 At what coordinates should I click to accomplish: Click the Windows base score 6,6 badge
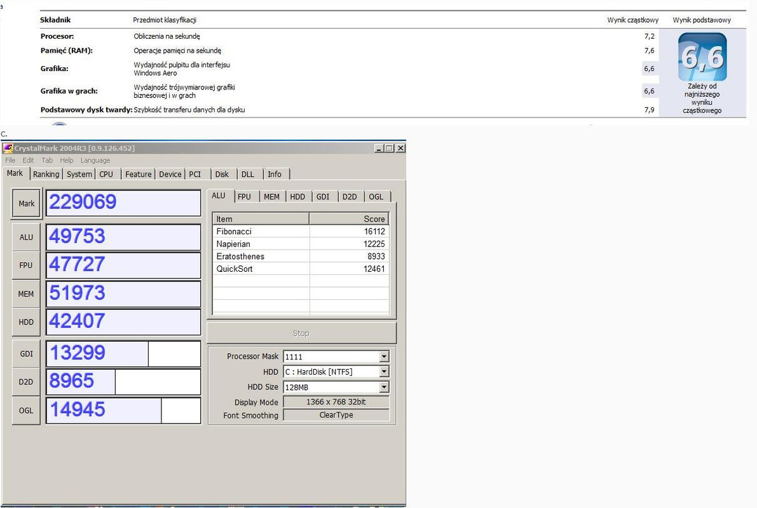[x=702, y=57]
